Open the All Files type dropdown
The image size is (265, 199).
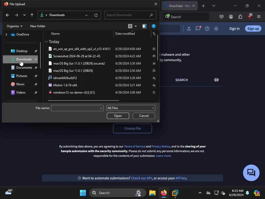click(x=131, y=108)
